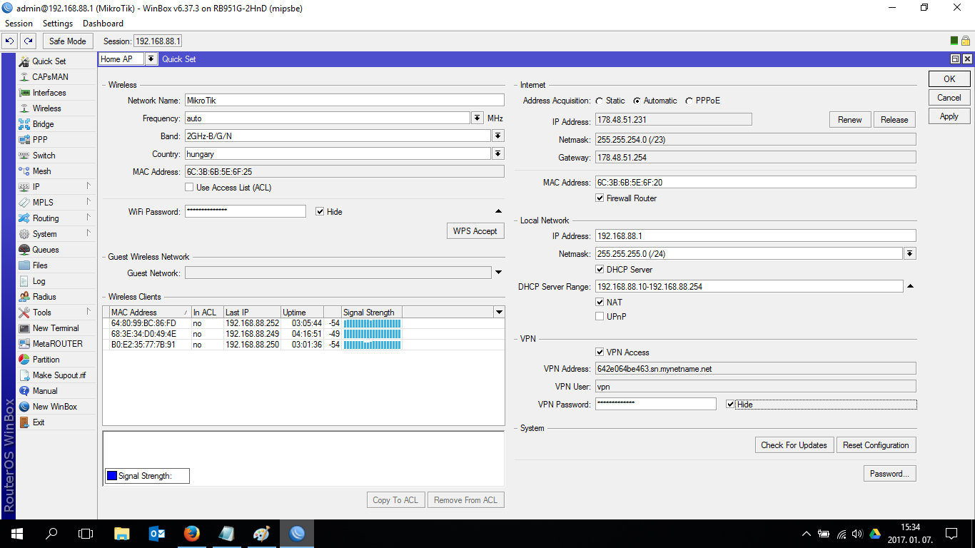Open the Bridge section icon

click(24, 124)
